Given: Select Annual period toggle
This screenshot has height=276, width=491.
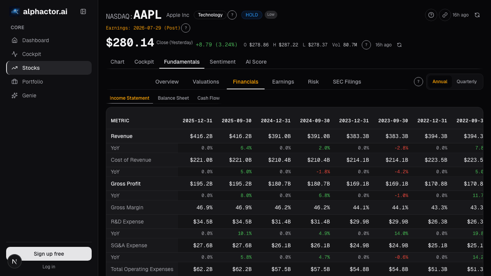Looking at the screenshot, I should [440, 82].
